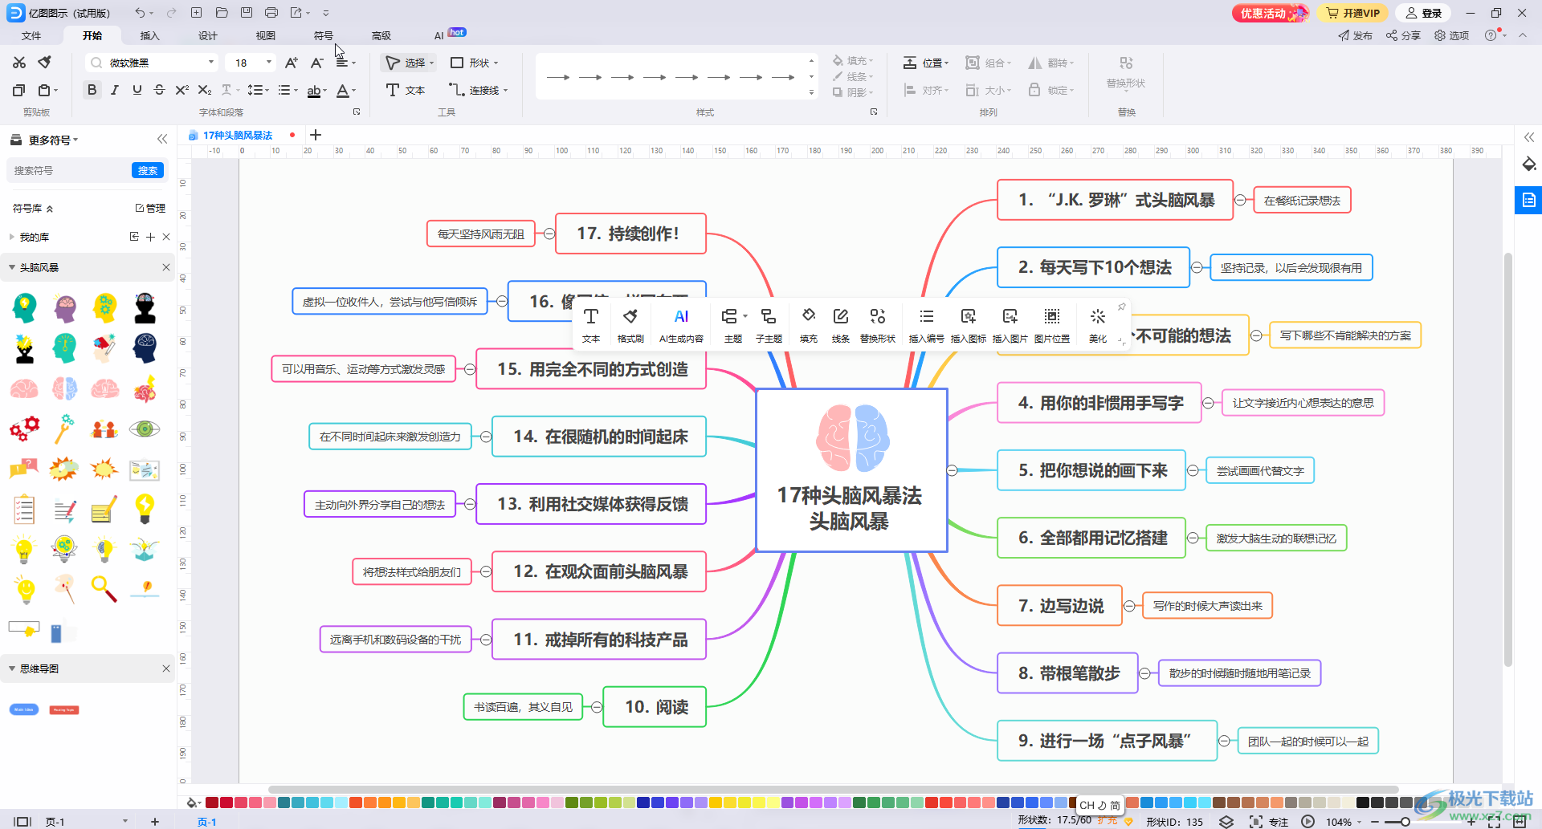Click the undo icon in title bar
This screenshot has height=829, width=1542.
tap(140, 13)
